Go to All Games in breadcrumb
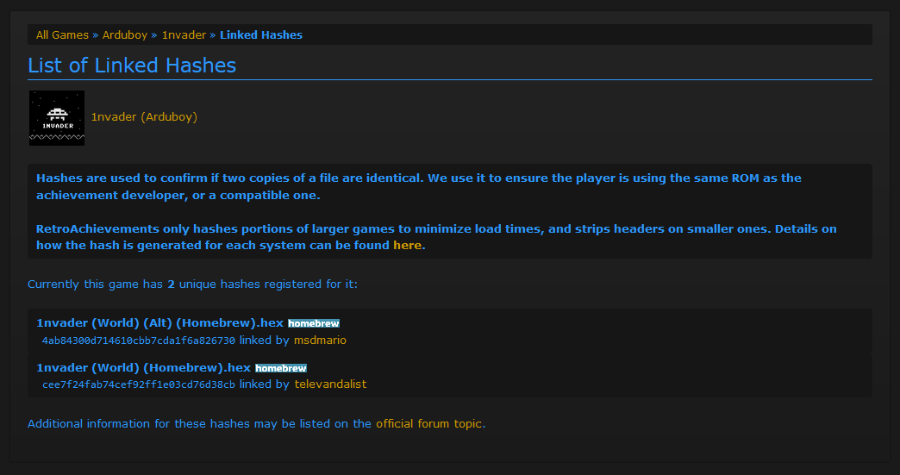Image resolution: width=900 pixels, height=475 pixels. point(62,35)
